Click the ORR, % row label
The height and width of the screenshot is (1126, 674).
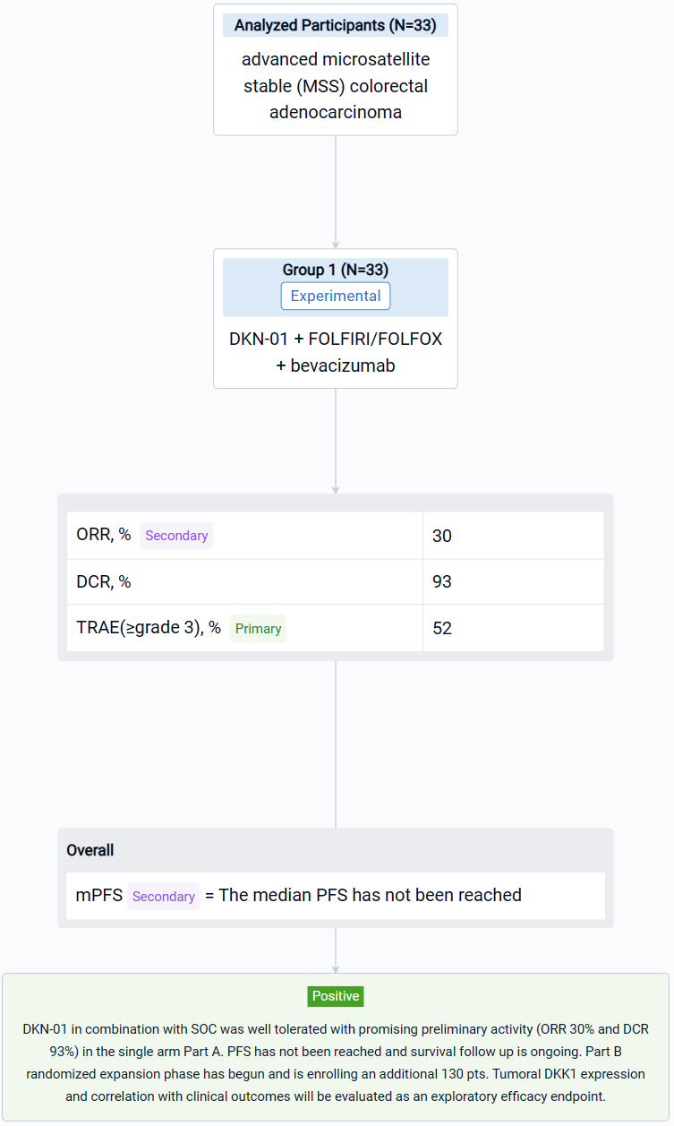104,535
